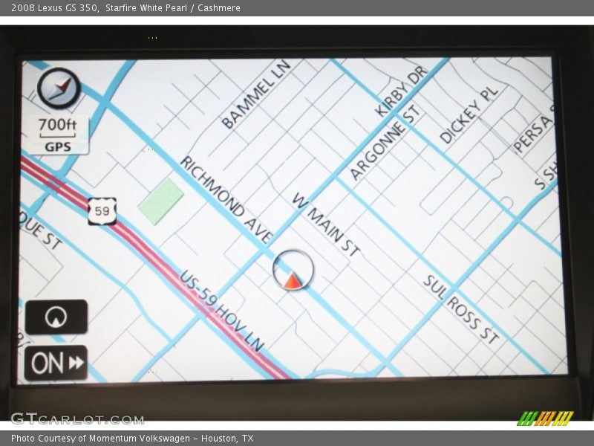This screenshot has width=594, height=446.
Task: Click Photo Courtesy of Momentum Volkswagen caption
Action: click(x=132, y=439)
